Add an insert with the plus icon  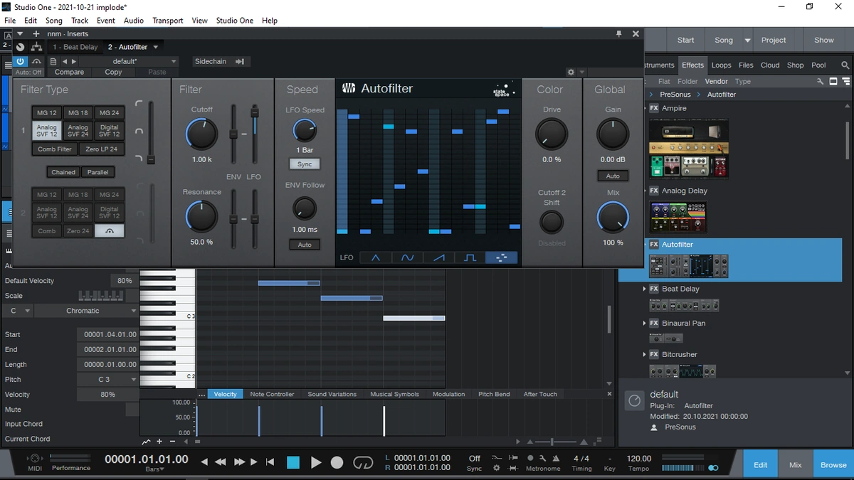point(36,33)
